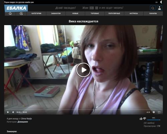Open the Популярные menu item
Screen dimensions: 167x134
pyautogui.click(x=114, y=13)
